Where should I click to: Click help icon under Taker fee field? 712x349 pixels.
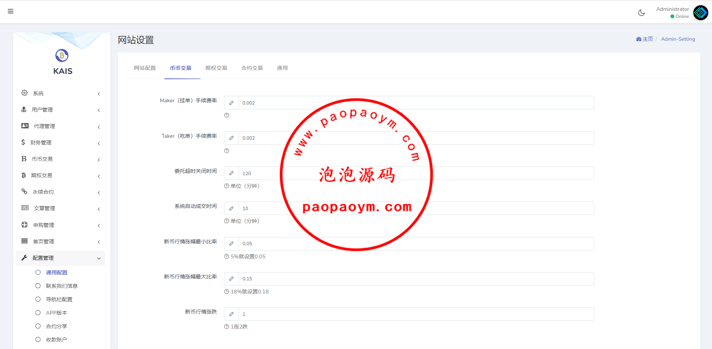tap(227, 151)
